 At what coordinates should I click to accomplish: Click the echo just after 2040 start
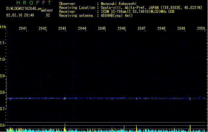tap(10, 99)
